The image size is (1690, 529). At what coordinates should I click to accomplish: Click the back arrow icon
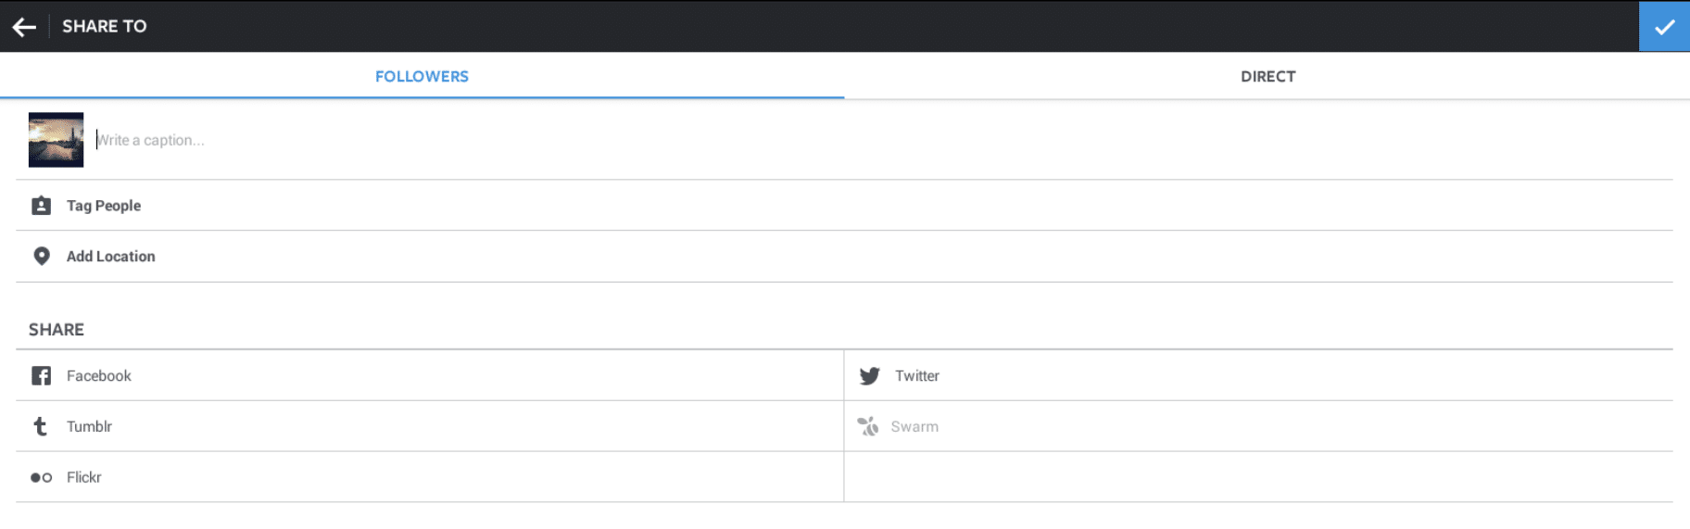[24, 27]
